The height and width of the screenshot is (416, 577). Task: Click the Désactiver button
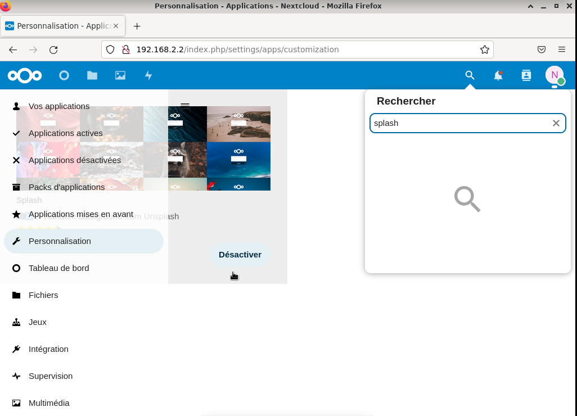240,255
